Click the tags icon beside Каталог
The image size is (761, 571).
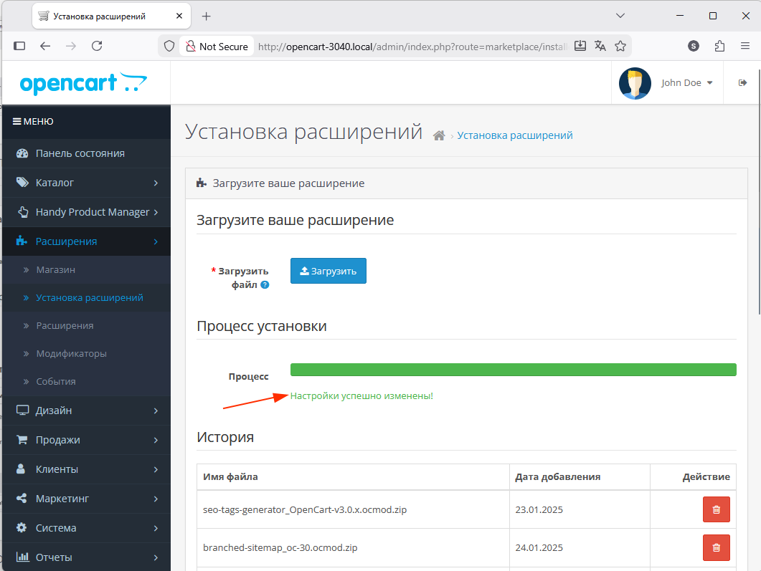22,182
